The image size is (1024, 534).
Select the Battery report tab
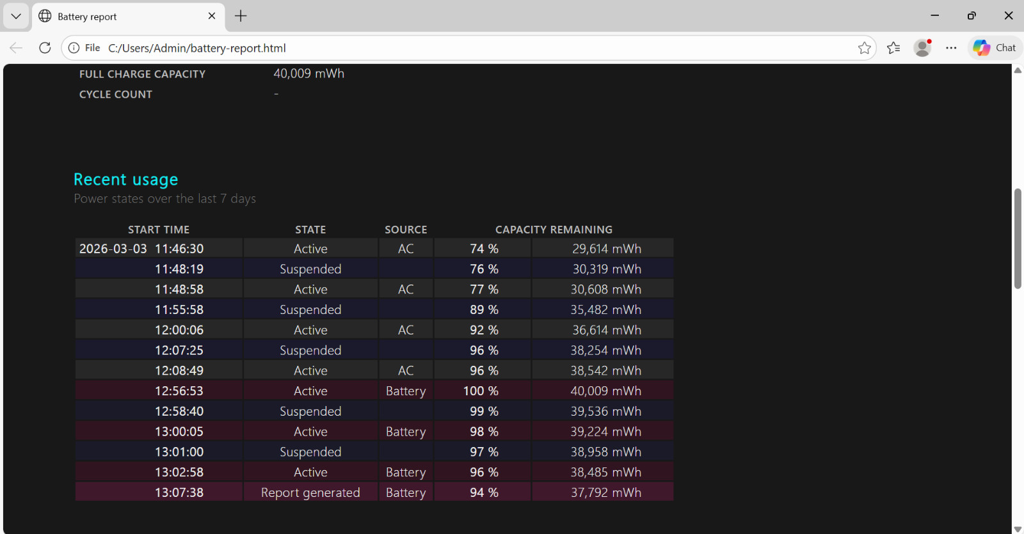pyautogui.click(x=128, y=17)
